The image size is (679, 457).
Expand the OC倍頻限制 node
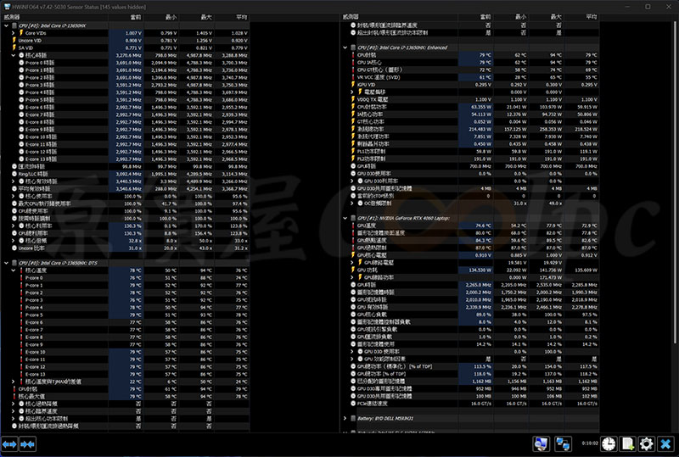pos(352,203)
